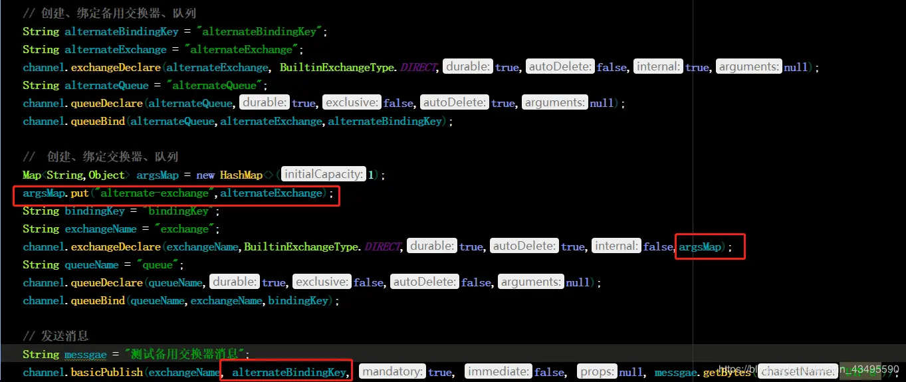Click the arguments: hint in alternateExchange exchangeDeclare line
Image resolution: width=906 pixels, height=382 pixels.
[748, 67]
